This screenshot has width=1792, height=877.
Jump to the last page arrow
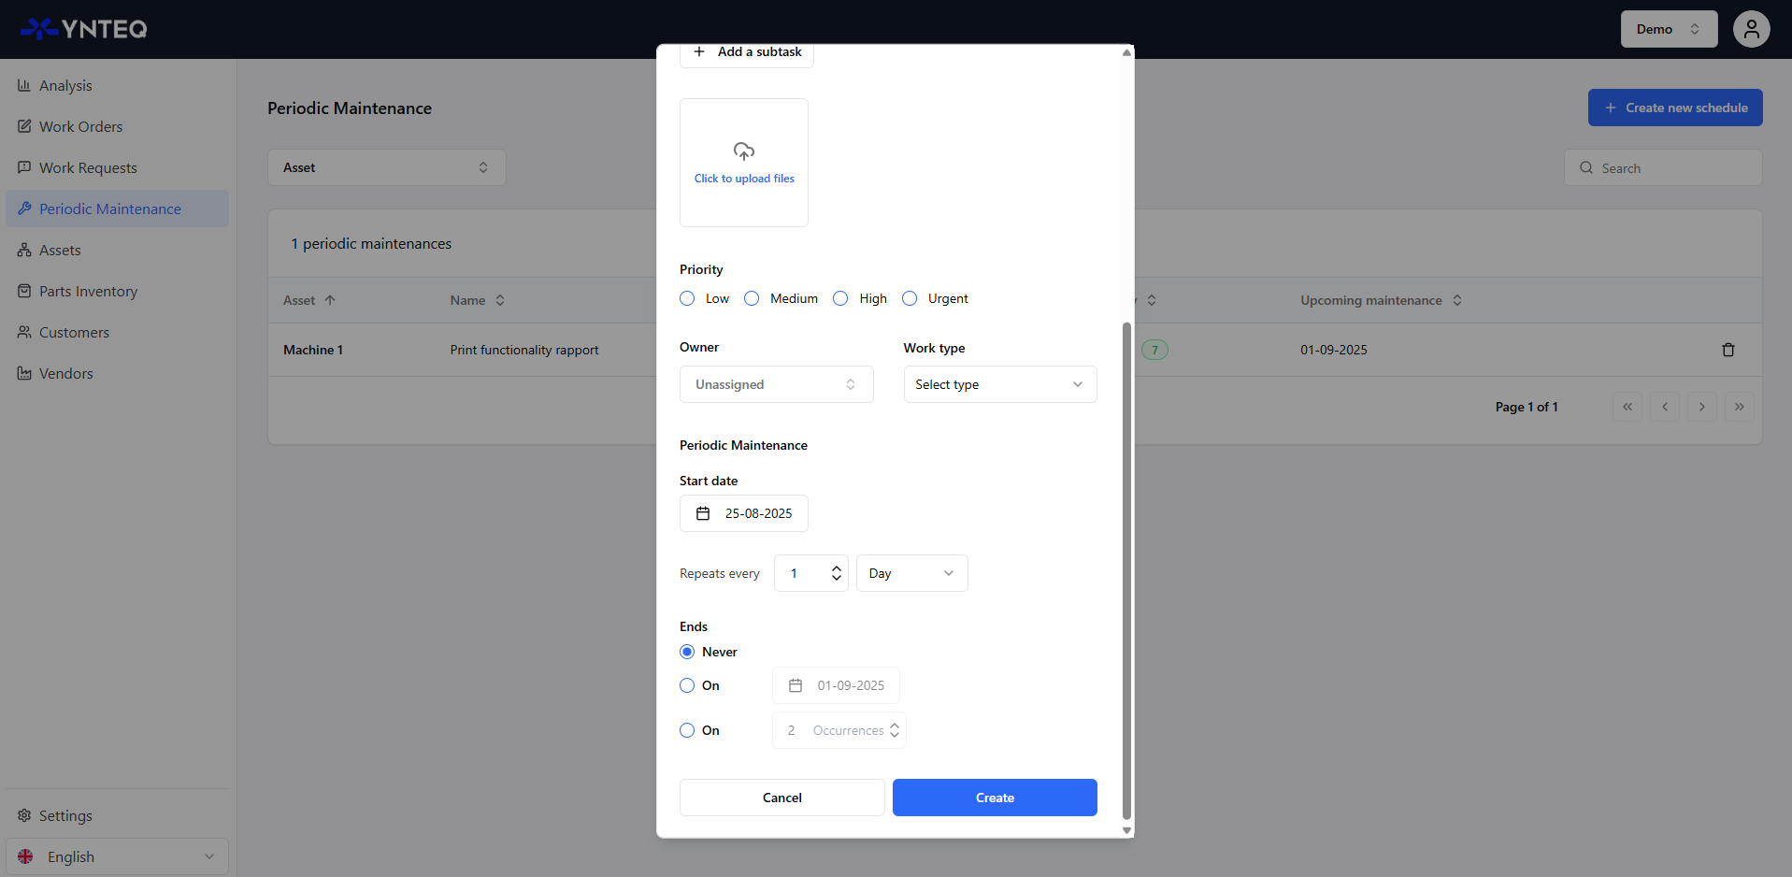[x=1739, y=407]
